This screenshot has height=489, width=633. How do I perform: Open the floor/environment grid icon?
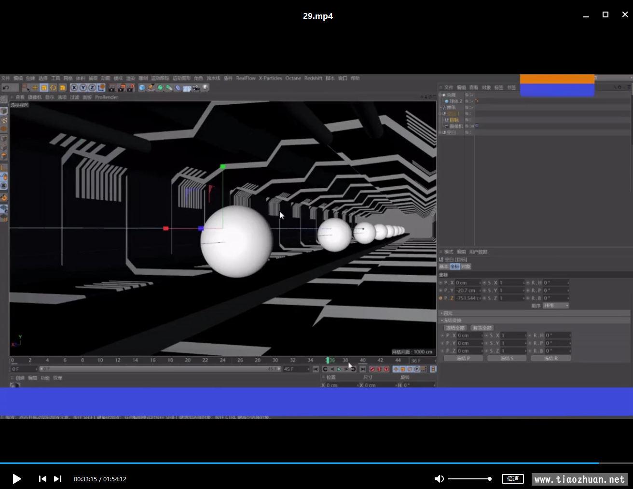point(187,88)
